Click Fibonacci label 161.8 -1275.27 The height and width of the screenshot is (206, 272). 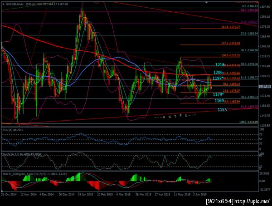231,27
